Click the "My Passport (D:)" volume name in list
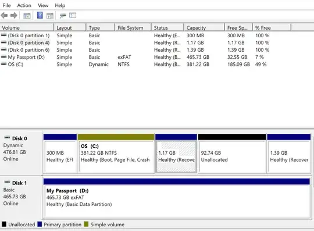Viewport: 314px width, 231px height. point(26,57)
